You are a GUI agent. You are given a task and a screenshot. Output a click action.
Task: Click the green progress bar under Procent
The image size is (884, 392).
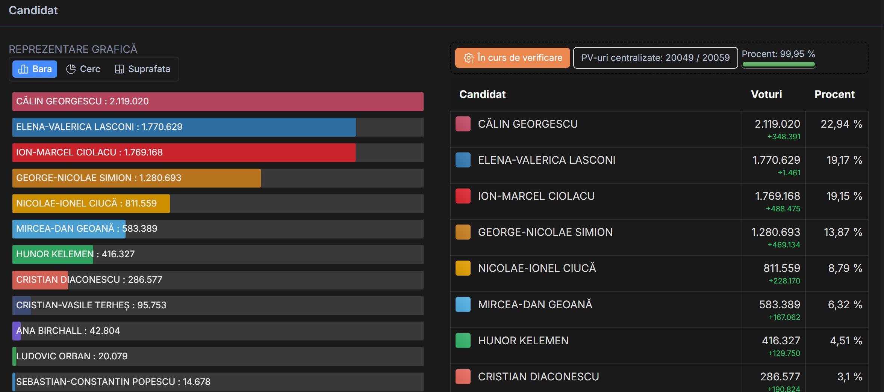778,65
